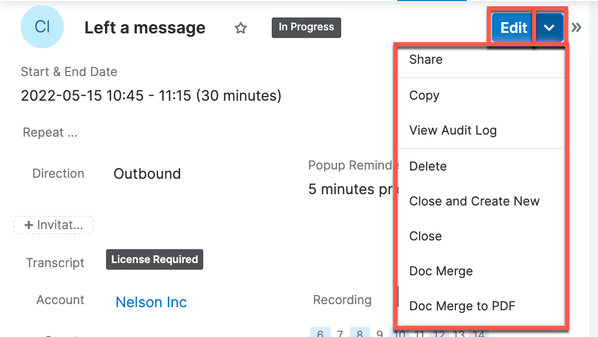Screen dimensions: 598x337
Task: Open the Edit actions dropdown arrow
Action: click(x=549, y=28)
